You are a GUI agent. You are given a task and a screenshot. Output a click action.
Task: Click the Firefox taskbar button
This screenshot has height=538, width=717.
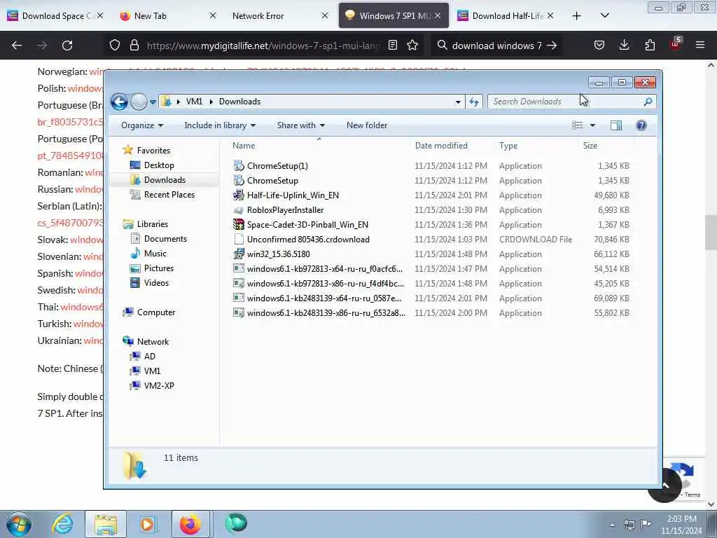click(x=190, y=524)
